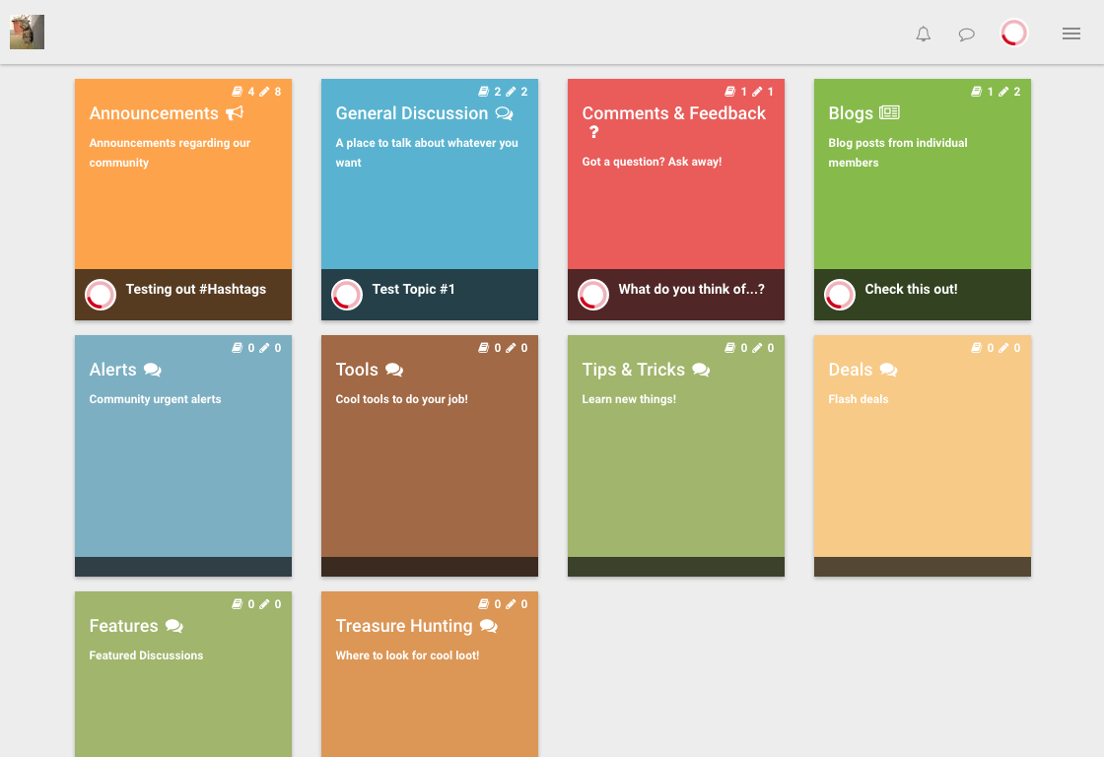Image resolution: width=1104 pixels, height=757 pixels.
Task: Open the Comments & Feedback category
Action: 674,113
